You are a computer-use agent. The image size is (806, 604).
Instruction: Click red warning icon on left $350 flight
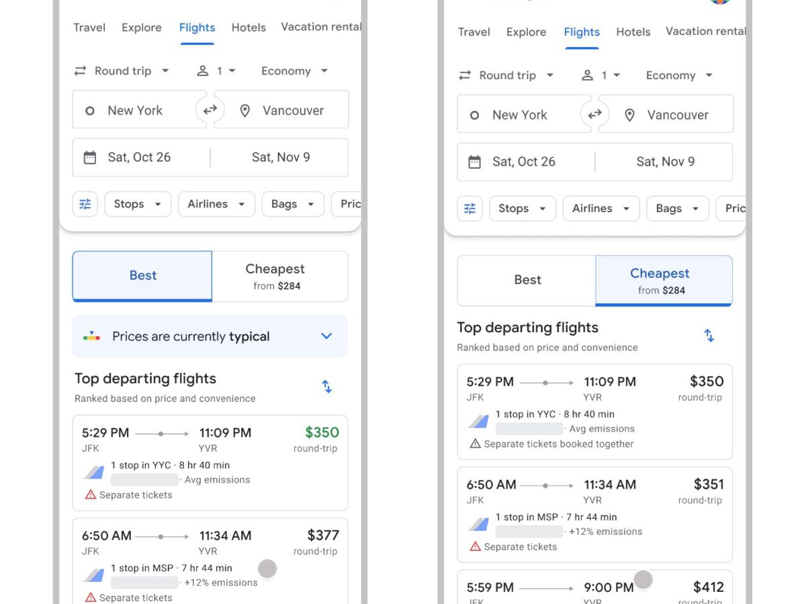(x=91, y=495)
